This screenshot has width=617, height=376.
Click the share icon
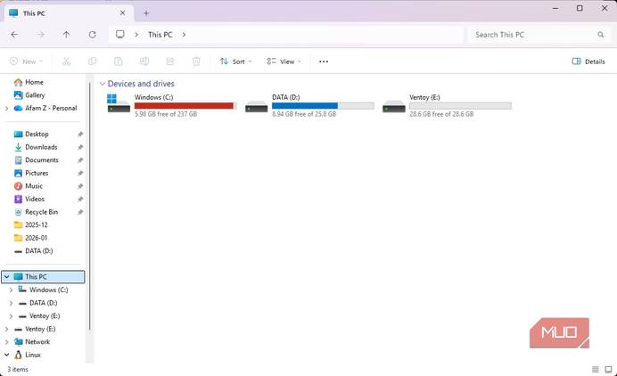[x=170, y=61]
